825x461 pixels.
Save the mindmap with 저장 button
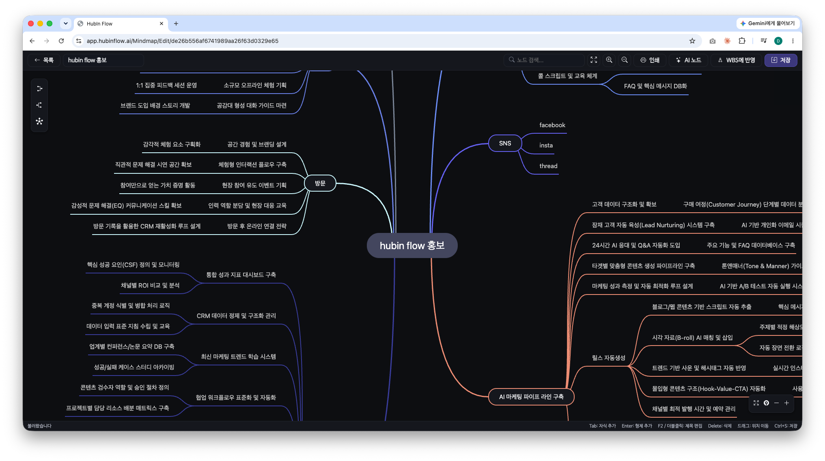781,60
